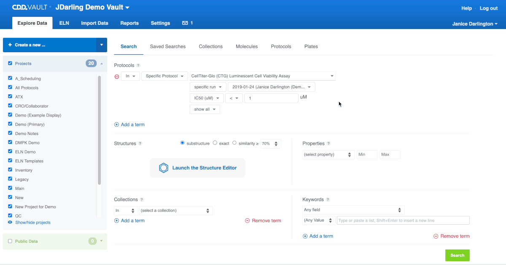Click the Properties help question mark icon

328,143
